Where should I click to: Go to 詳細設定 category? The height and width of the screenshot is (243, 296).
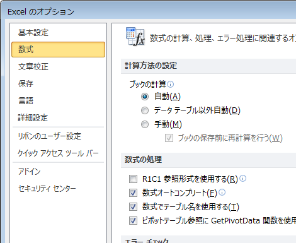33,117
